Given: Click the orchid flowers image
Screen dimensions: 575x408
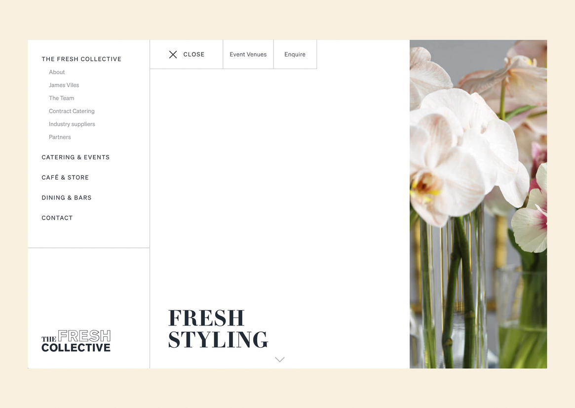Looking at the screenshot, I should click(478, 204).
